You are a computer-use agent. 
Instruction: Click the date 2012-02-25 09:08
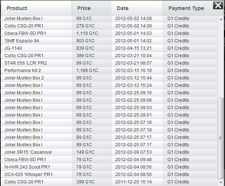133,100
